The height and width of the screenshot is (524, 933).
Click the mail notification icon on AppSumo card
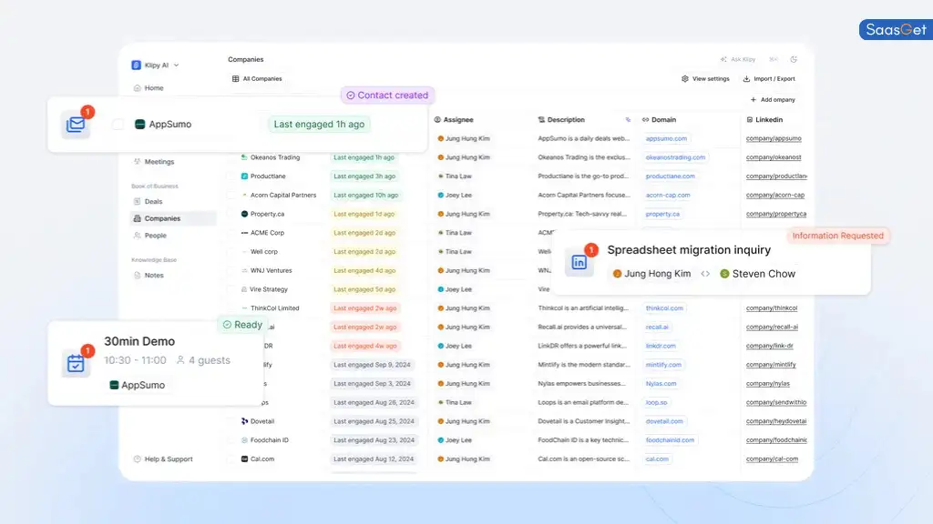click(76, 125)
